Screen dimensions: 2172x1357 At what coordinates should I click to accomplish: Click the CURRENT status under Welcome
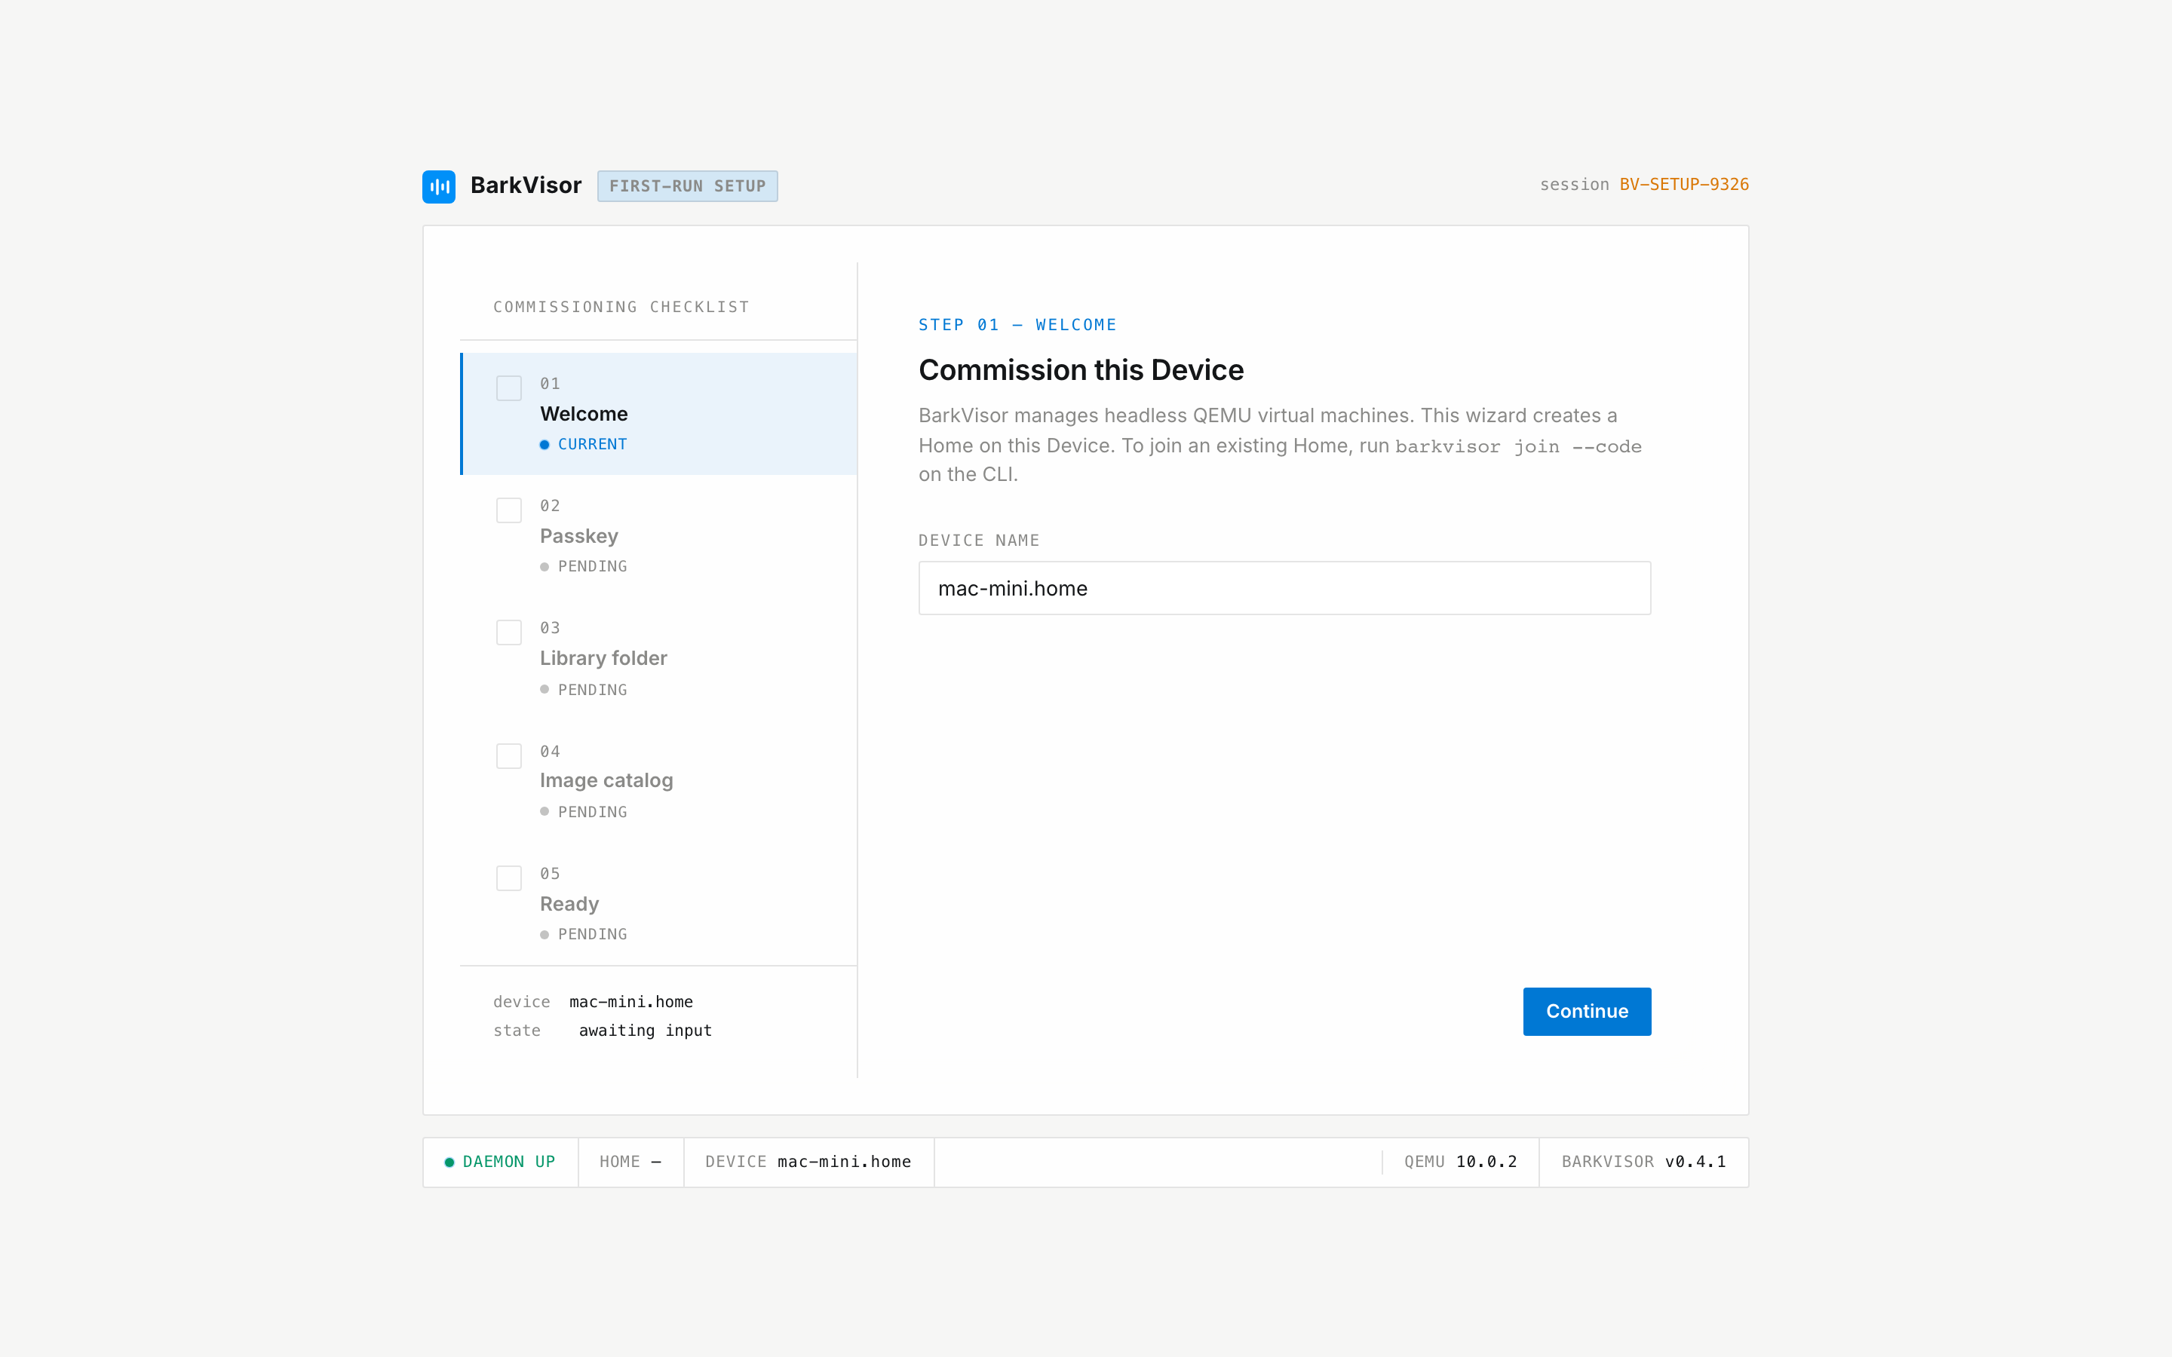[x=584, y=444]
